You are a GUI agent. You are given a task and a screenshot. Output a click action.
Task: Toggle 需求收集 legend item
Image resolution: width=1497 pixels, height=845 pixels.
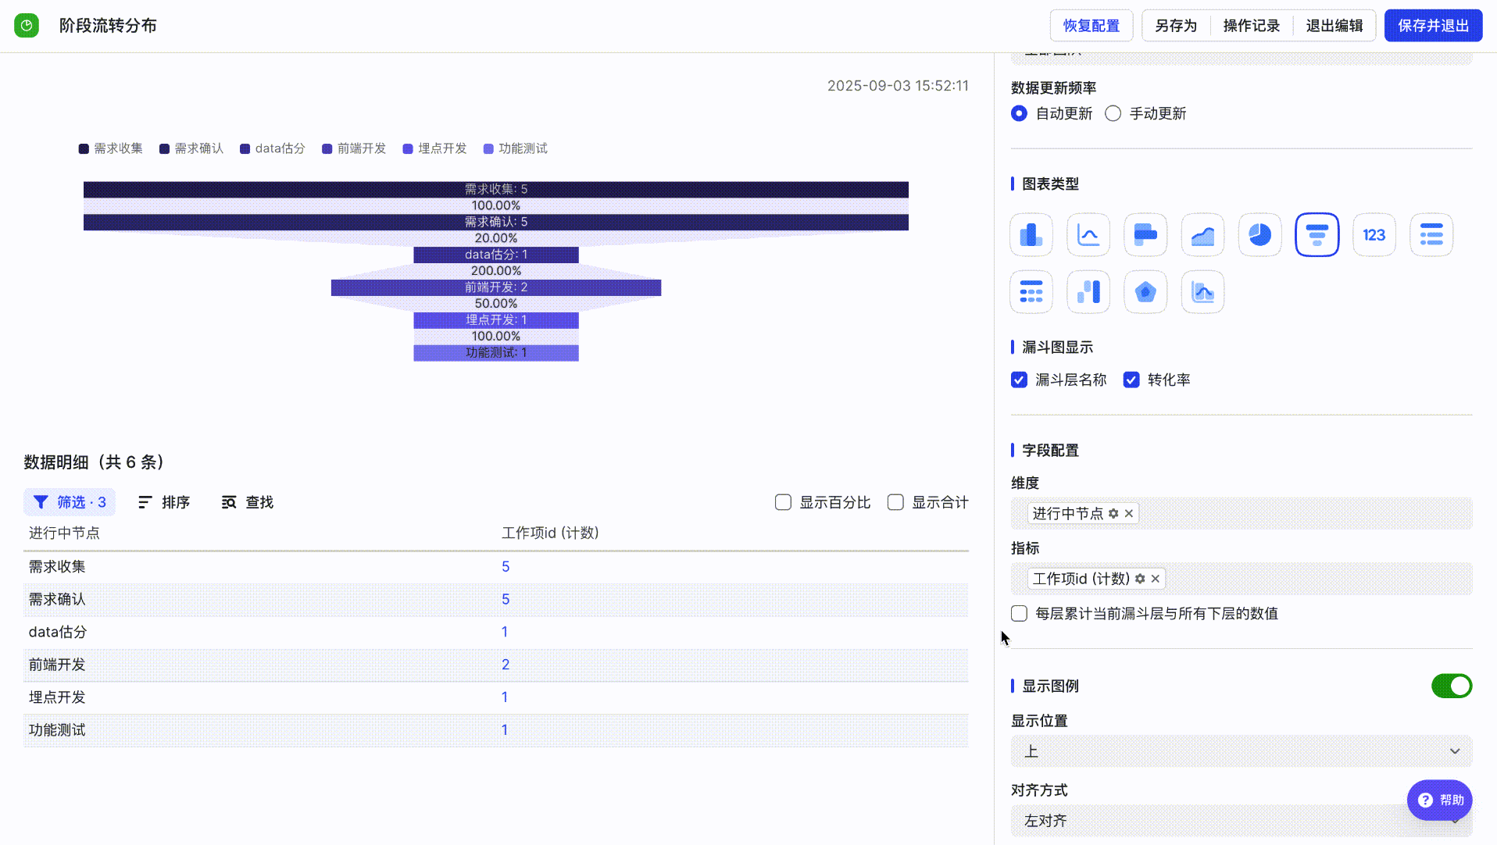click(110, 148)
